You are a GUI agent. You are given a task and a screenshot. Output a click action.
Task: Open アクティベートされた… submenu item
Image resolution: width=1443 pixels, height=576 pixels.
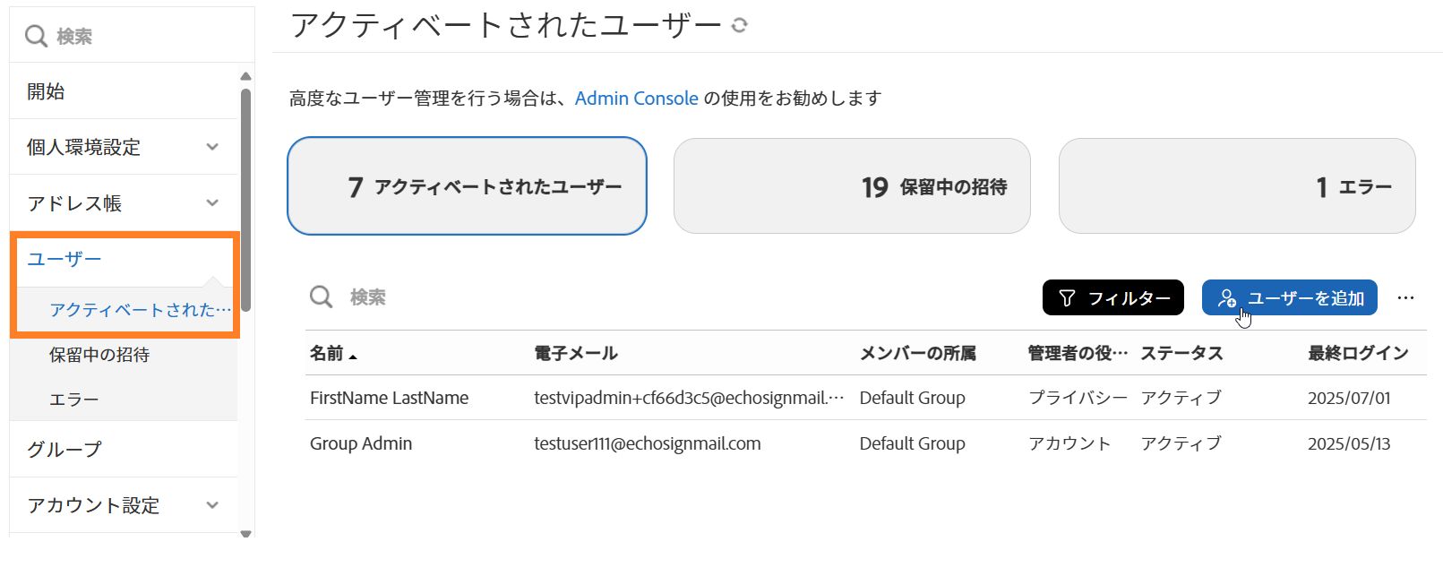tap(140, 310)
